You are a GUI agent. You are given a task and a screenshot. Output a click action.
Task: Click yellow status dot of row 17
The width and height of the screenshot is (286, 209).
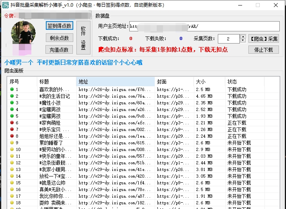[12, 196]
